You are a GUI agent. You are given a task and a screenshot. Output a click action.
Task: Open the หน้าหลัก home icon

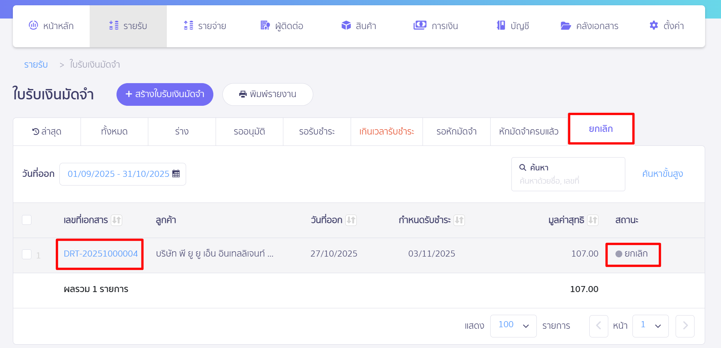click(34, 25)
